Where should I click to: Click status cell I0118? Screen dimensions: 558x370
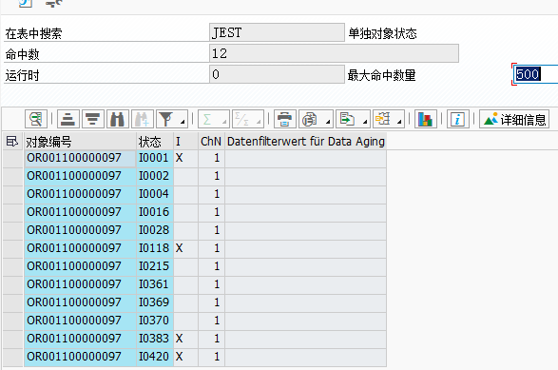[155, 248]
